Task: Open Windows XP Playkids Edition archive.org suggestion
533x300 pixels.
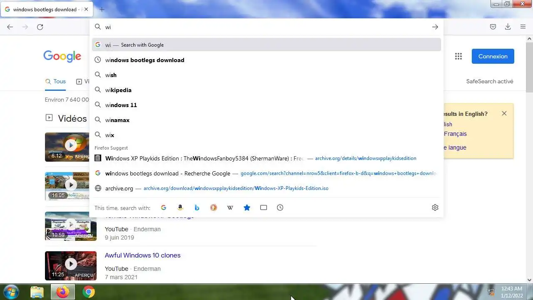Action: (266, 158)
